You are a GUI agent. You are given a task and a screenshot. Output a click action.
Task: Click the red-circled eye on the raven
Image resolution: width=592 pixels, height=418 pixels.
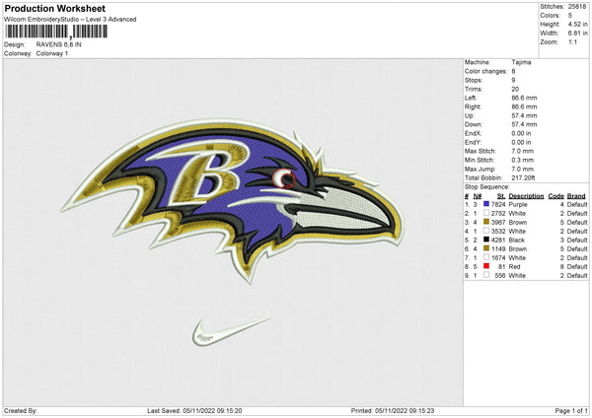click(284, 178)
